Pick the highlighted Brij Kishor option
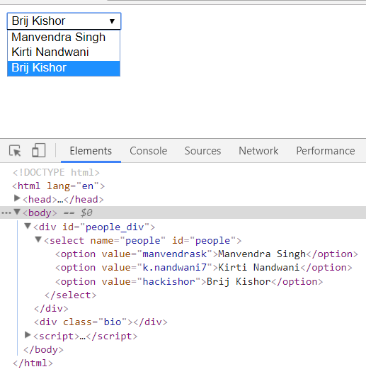The height and width of the screenshot is (379, 366). (64, 68)
